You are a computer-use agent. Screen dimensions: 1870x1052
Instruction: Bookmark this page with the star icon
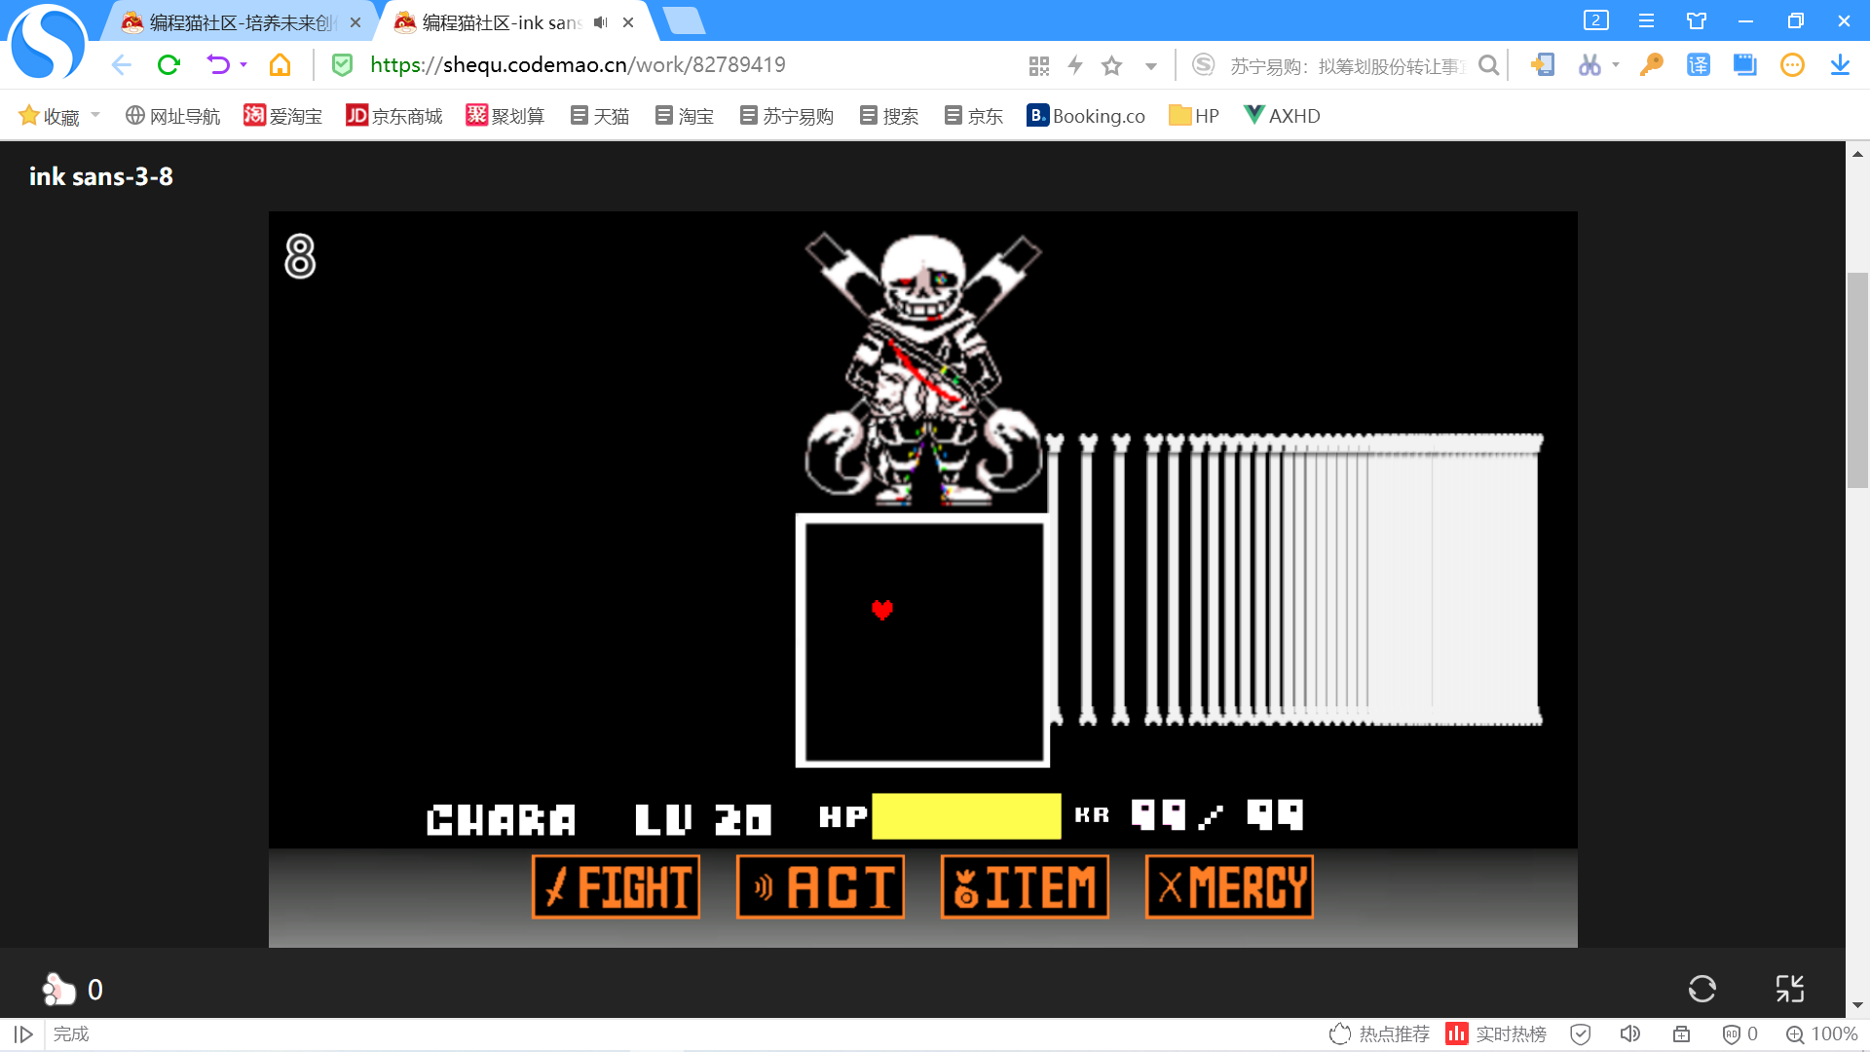click(x=1112, y=65)
